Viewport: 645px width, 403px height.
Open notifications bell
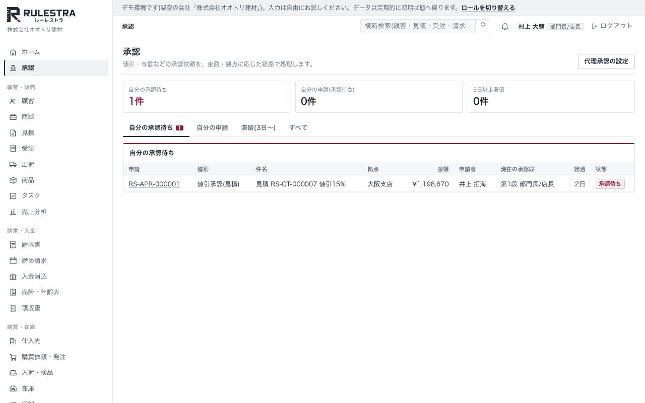coord(505,26)
